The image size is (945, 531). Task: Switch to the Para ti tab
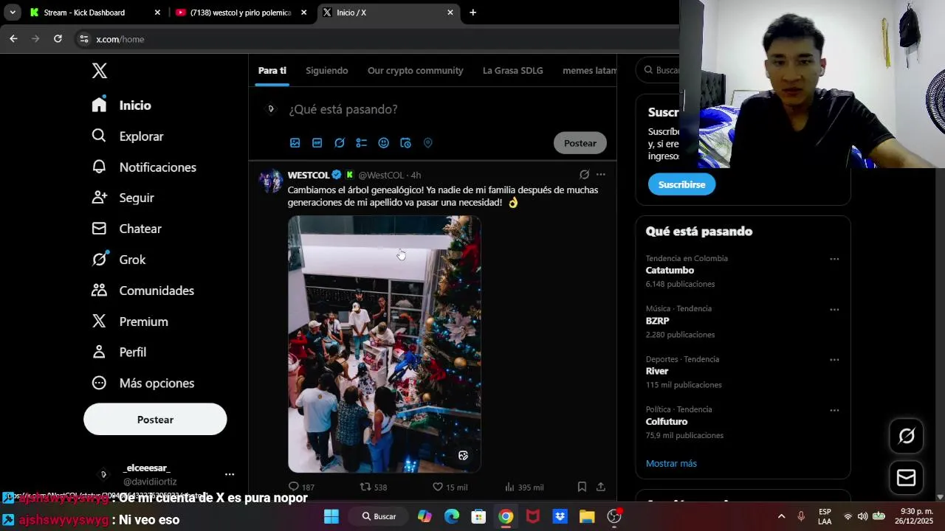coord(272,71)
